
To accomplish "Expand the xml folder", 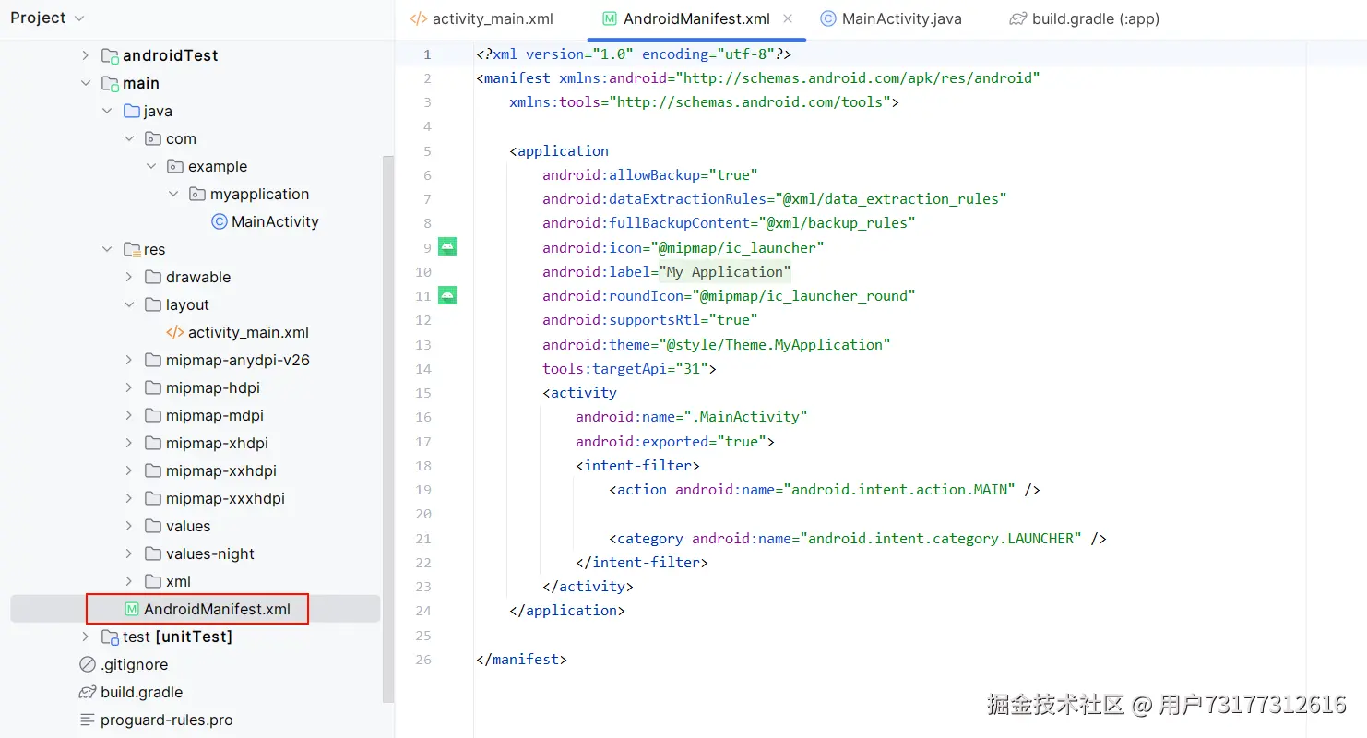I will tap(129, 581).
